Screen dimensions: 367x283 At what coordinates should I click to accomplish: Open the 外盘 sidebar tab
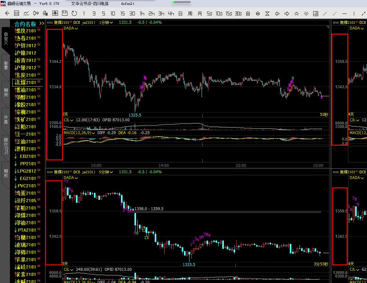pos(6,119)
